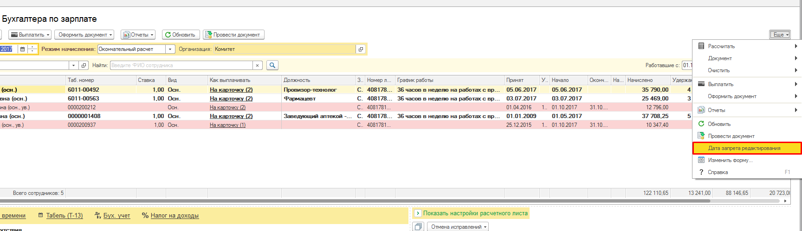Open Режим начисления dropdown arrow
This screenshot has width=802, height=231.
(170, 49)
